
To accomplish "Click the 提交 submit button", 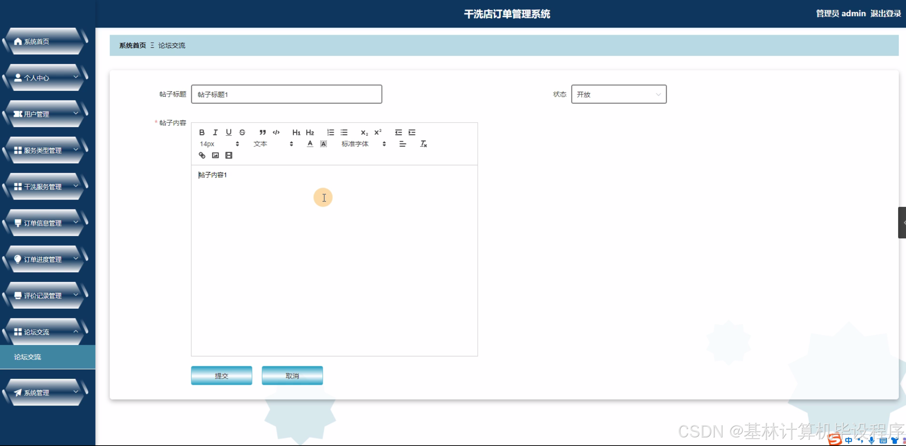I will (221, 375).
